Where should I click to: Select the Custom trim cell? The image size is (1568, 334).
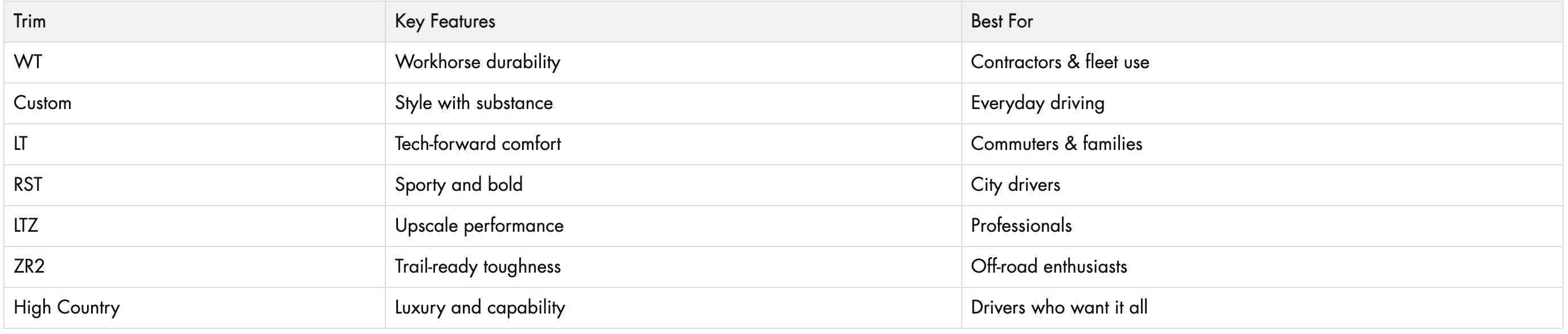click(x=43, y=103)
